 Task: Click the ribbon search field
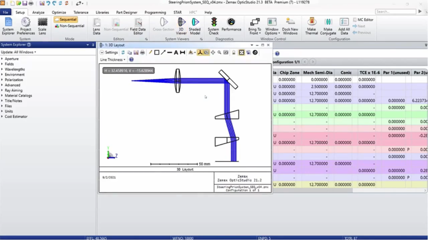click(x=396, y=12)
